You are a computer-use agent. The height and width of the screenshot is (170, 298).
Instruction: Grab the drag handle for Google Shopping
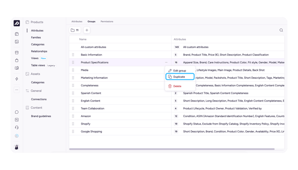pos(73,131)
